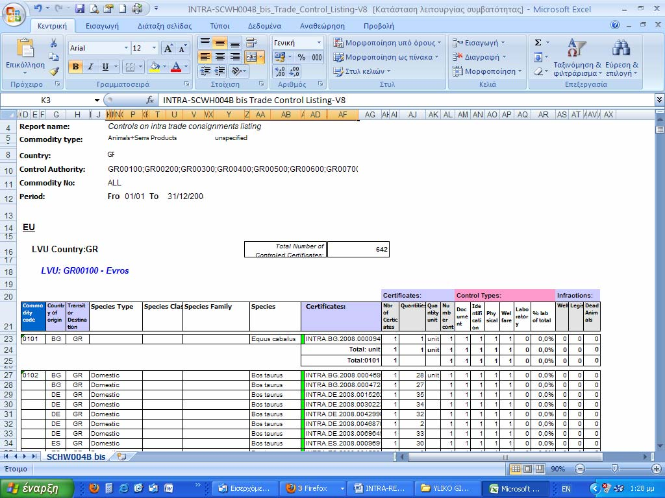Align text to top
The width and height of the screenshot is (665, 498).
(205, 43)
